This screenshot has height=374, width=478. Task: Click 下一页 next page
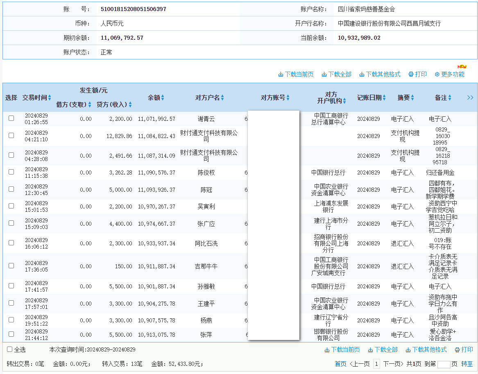click(393, 364)
